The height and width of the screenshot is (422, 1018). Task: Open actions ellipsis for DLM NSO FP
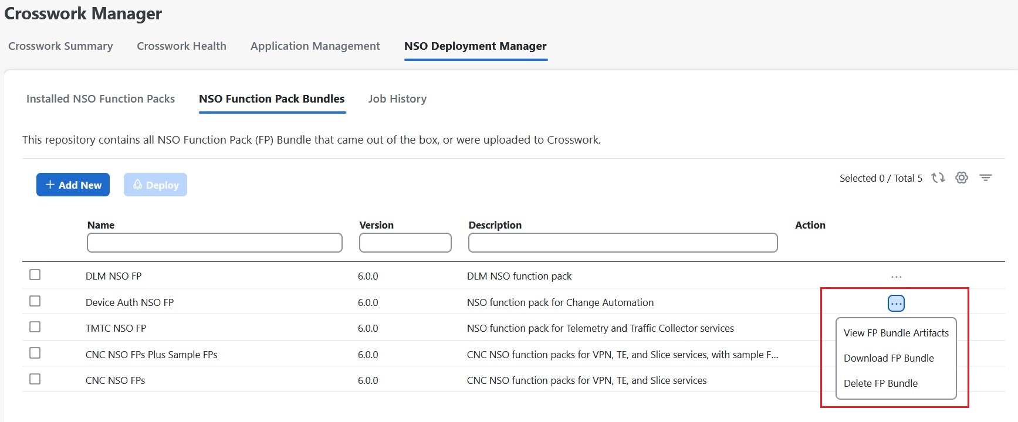coord(896,277)
